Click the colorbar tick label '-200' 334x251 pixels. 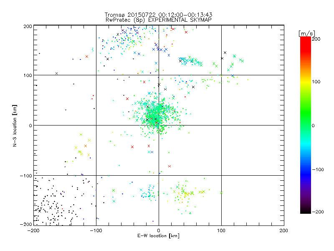[318, 212]
